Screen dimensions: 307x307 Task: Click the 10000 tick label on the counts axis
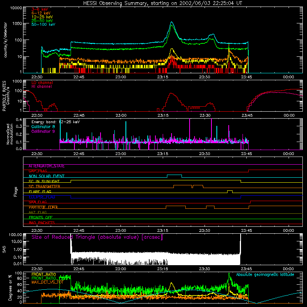click(x=16, y=8)
